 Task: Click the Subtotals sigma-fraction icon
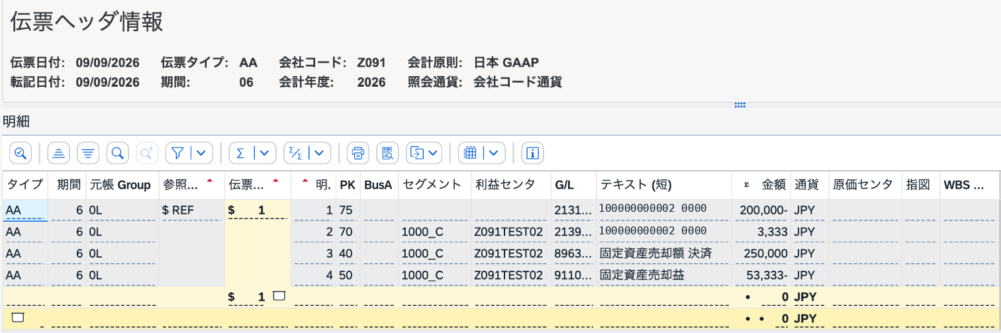point(295,153)
